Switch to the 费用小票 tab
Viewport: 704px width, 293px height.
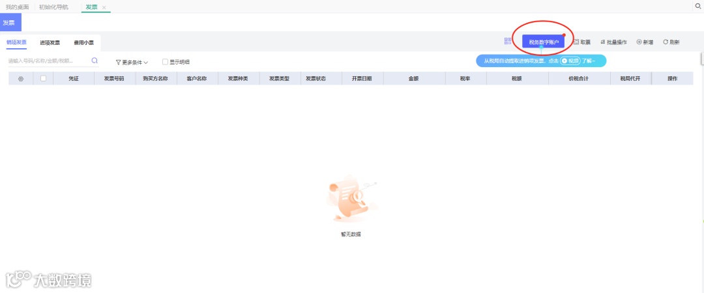(x=84, y=42)
